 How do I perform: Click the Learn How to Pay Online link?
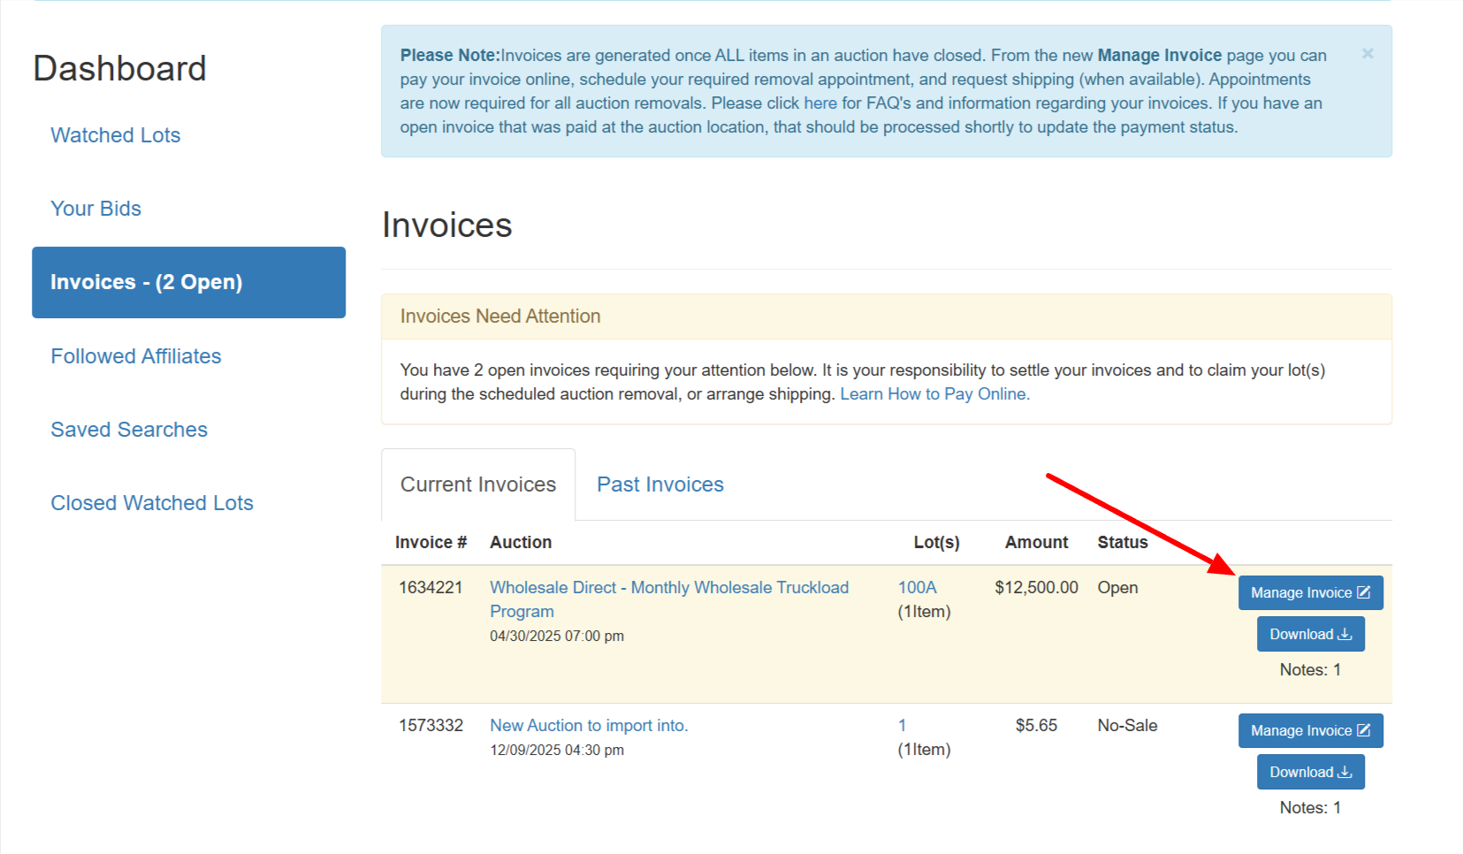[934, 394]
